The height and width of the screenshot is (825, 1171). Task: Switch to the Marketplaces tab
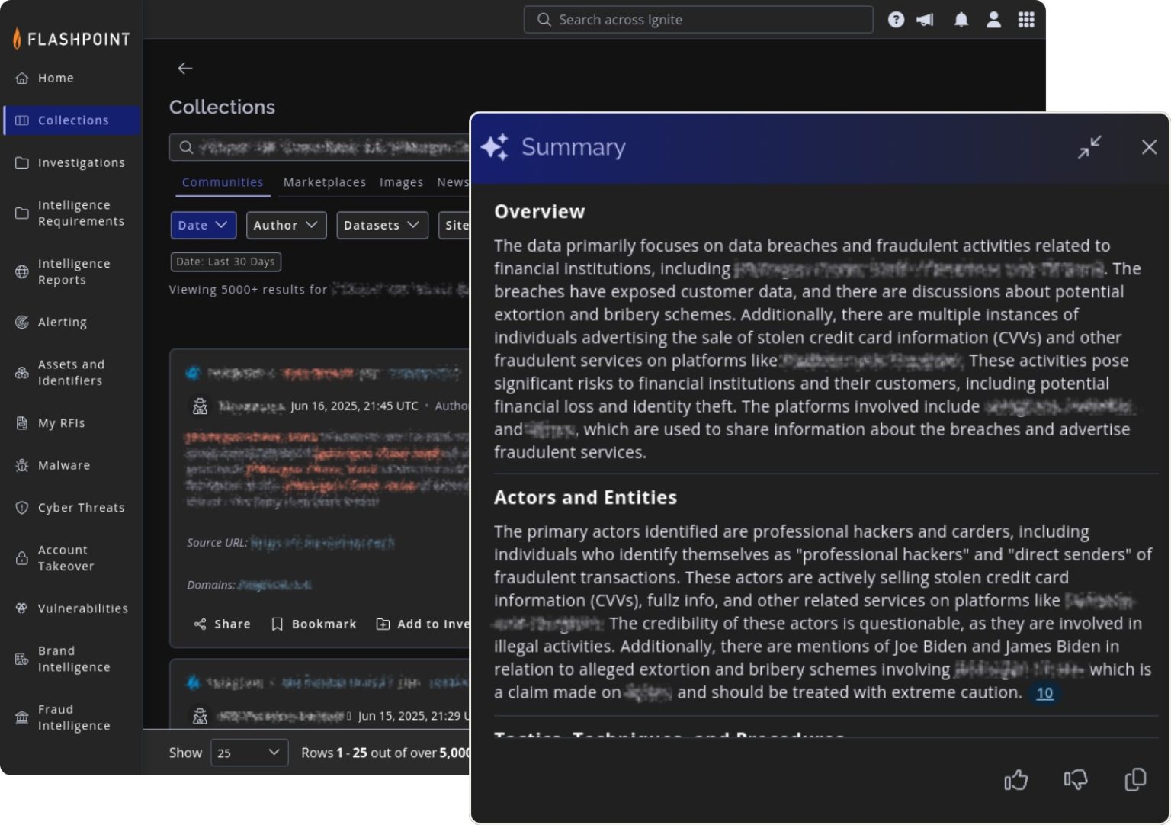click(324, 182)
